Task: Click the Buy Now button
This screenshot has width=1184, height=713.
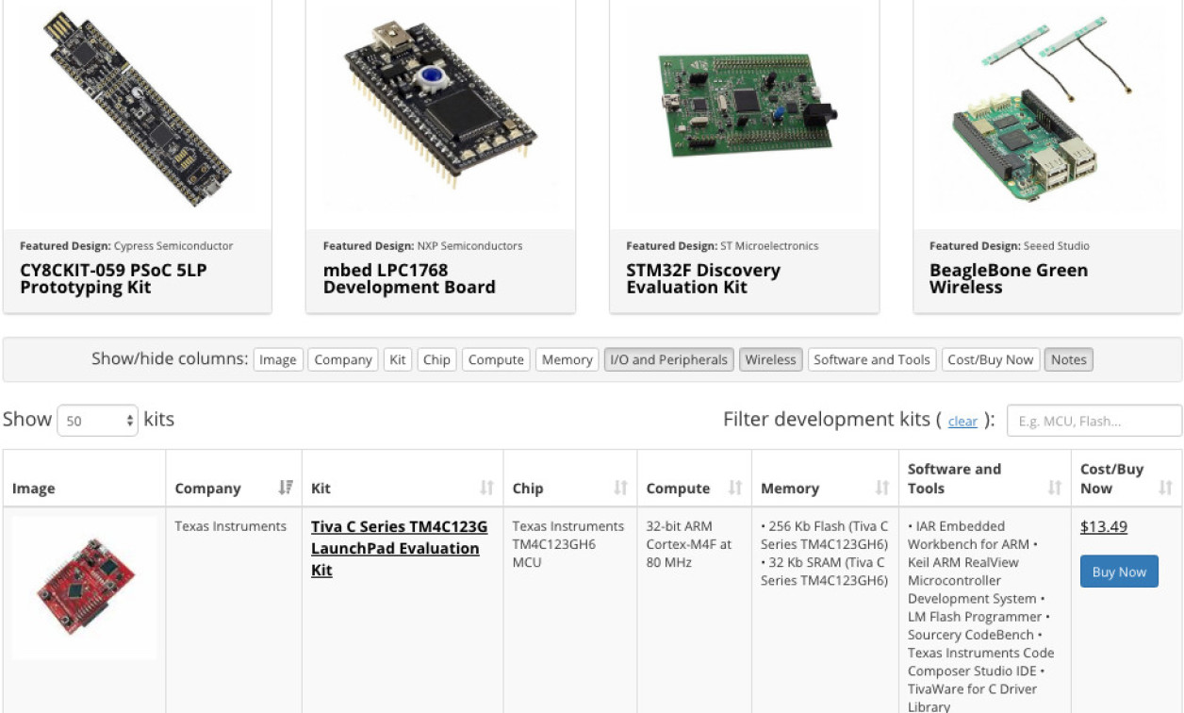Action: (x=1119, y=571)
